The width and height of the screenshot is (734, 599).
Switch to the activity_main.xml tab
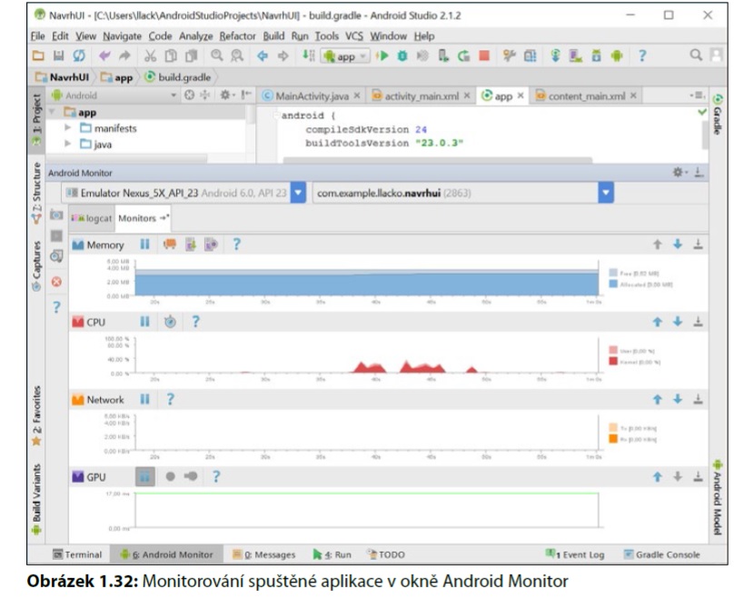(422, 96)
